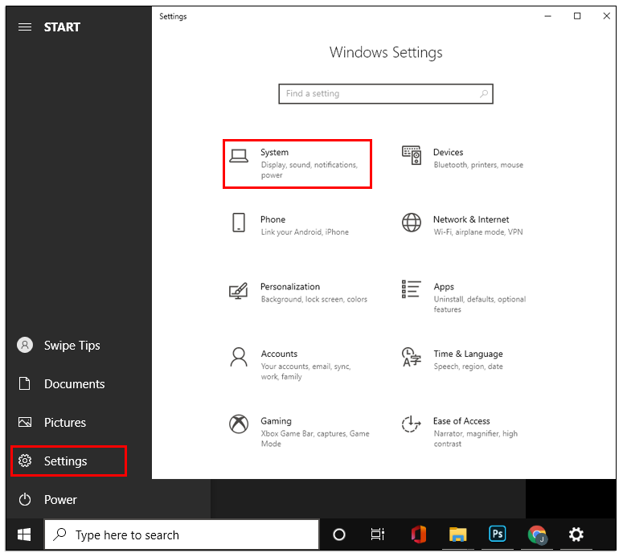Click the Power icon in Start menu
This screenshot has width=623, height=557.
(25, 499)
